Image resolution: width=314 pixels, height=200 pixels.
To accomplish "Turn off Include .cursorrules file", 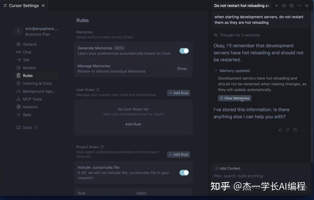I will click(184, 172).
